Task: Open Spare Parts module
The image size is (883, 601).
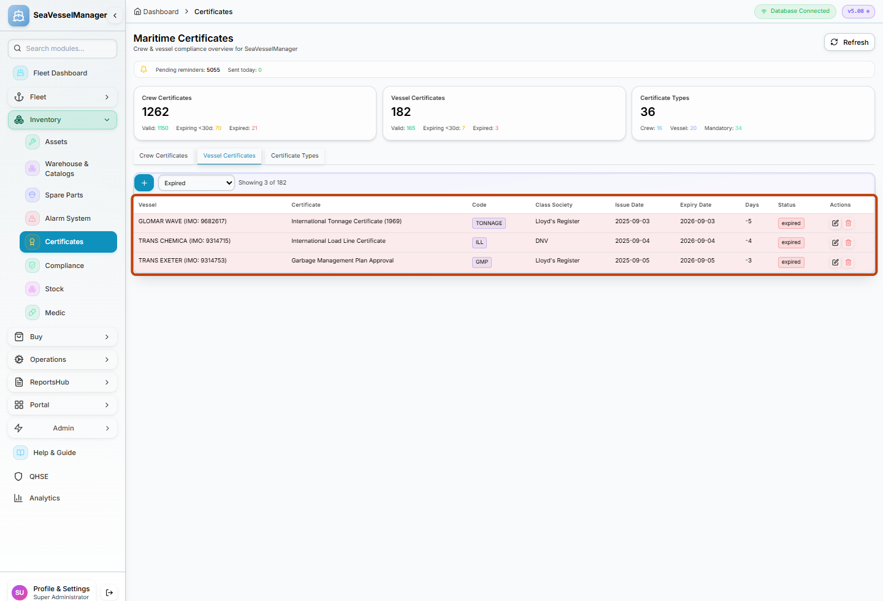Action: point(68,195)
